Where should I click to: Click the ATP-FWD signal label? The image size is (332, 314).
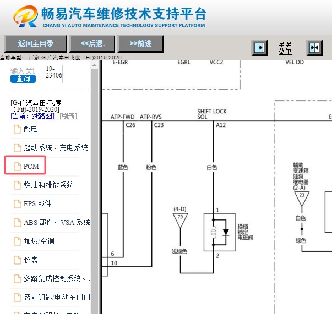click(123, 117)
